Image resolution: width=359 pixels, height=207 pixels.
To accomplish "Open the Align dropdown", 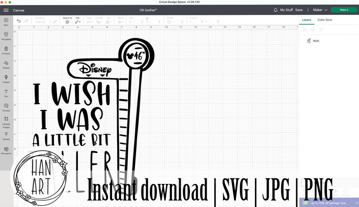I will [90, 22].
